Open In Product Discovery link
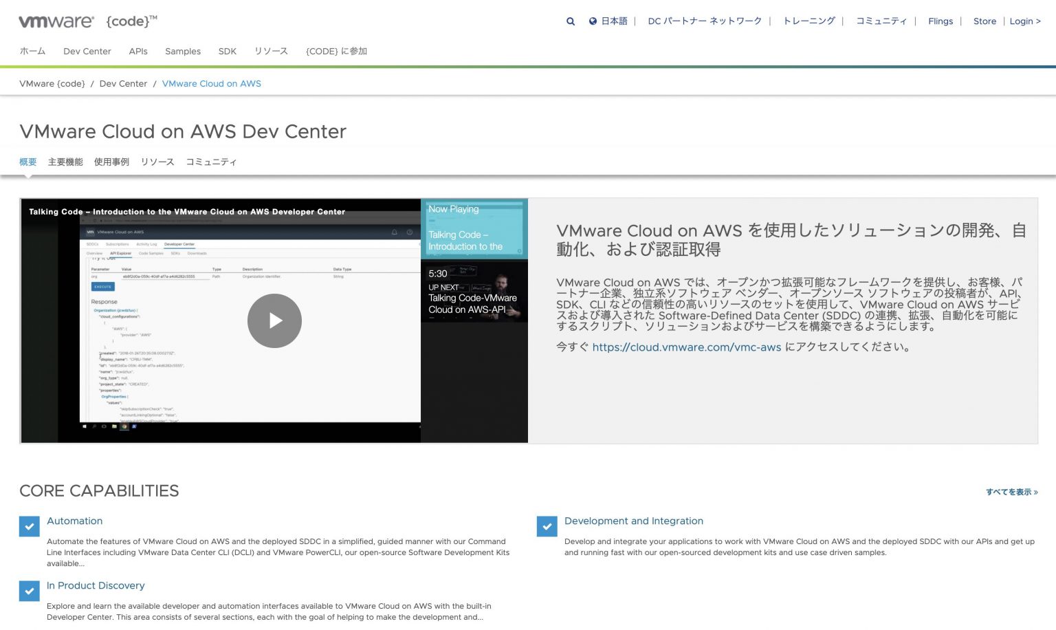This screenshot has height=630, width=1056. (96, 585)
